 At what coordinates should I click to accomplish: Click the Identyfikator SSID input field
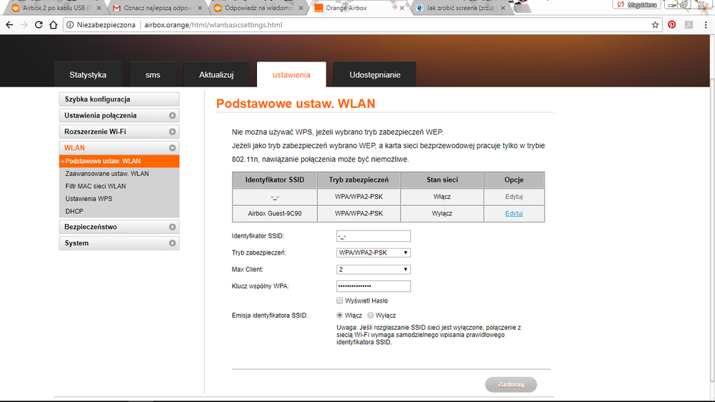click(374, 236)
